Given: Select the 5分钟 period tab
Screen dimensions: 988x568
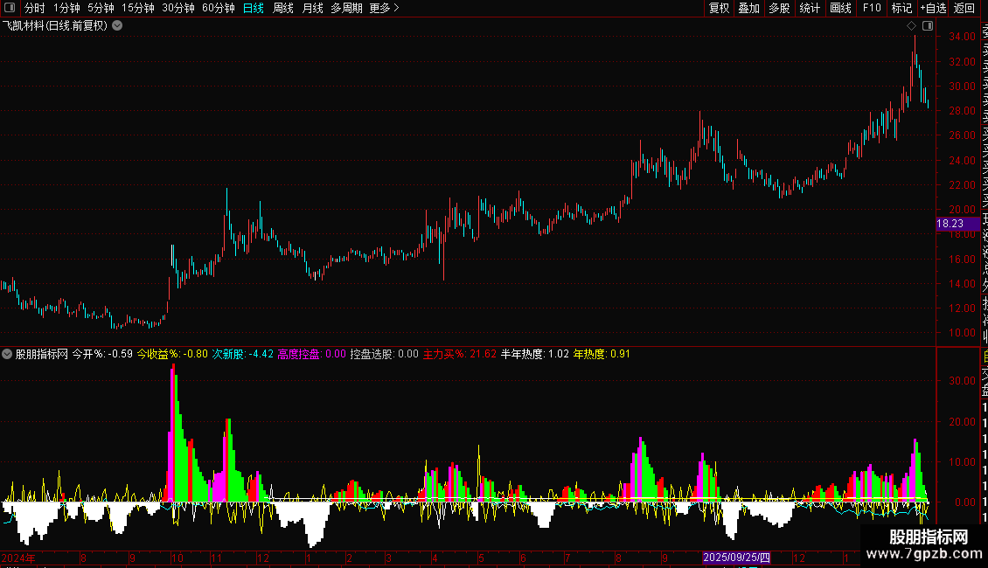Looking at the screenshot, I should pyautogui.click(x=101, y=8).
